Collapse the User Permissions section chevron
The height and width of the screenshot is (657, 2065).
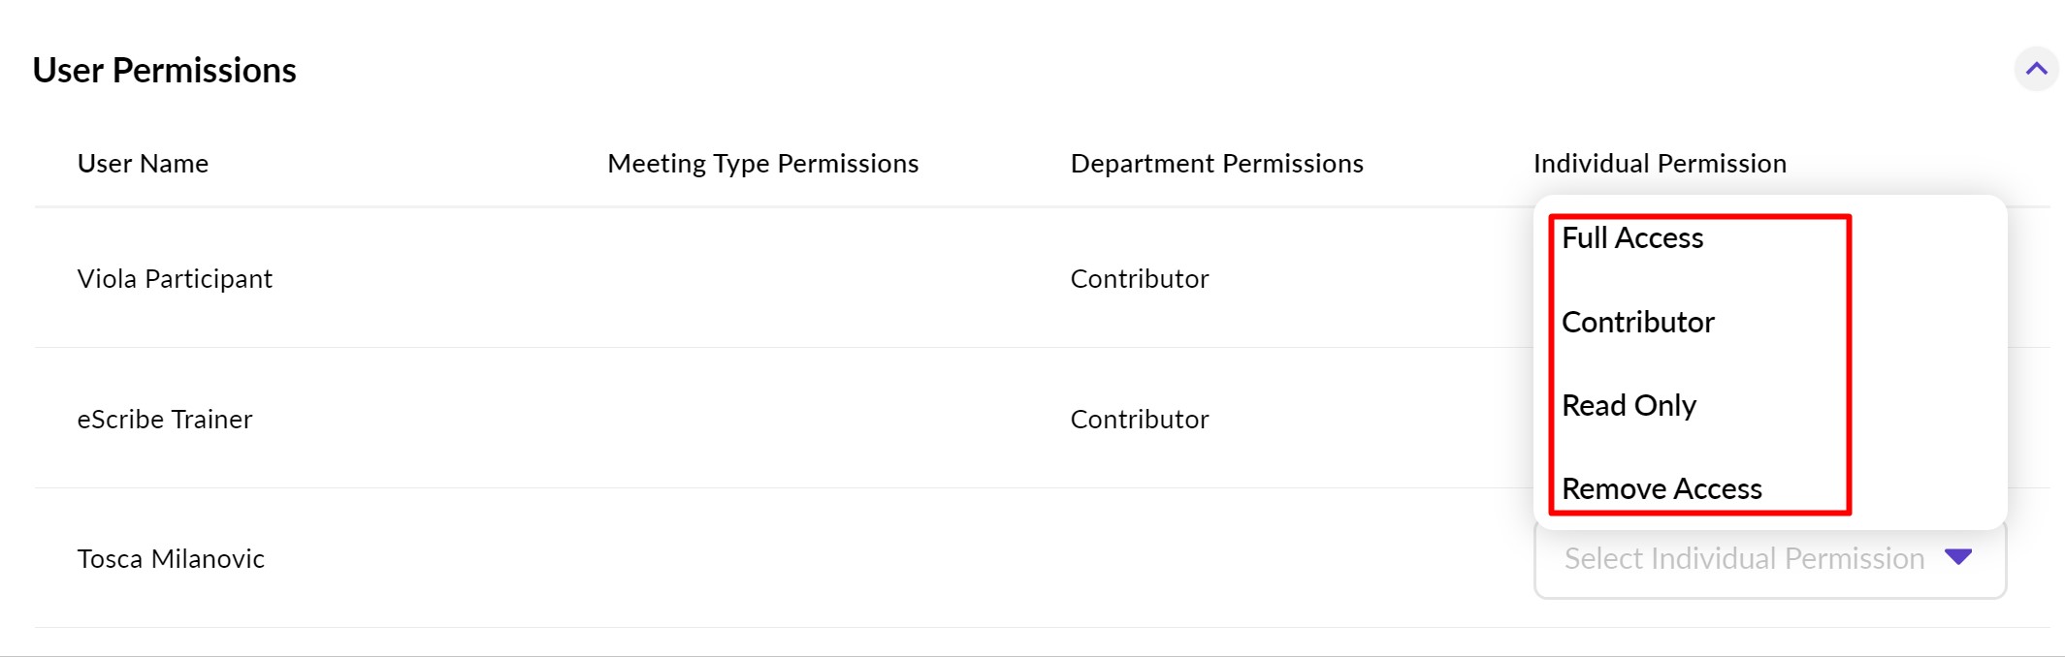pos(2036,69)
